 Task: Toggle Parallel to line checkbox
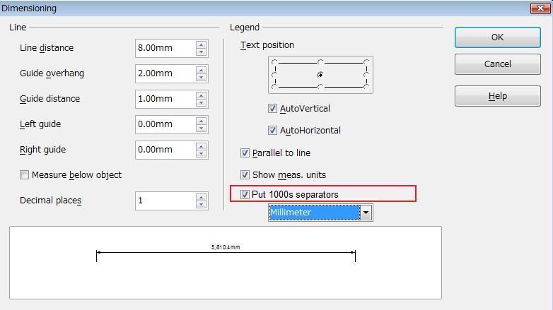pos(245,153)
